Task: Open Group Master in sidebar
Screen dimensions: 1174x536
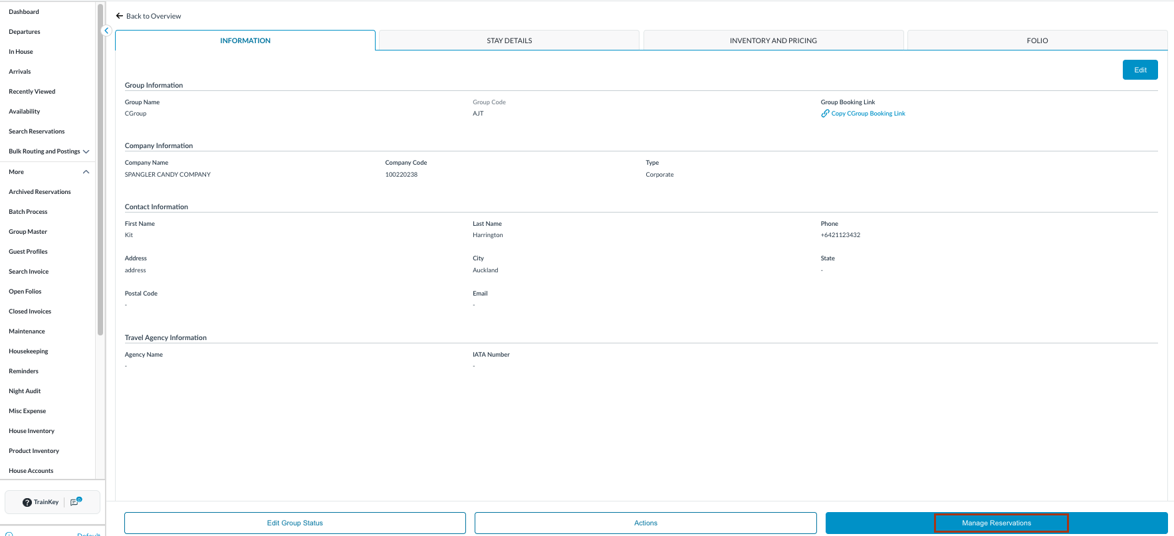Action: pyautogui.click(x=28, y=232)
